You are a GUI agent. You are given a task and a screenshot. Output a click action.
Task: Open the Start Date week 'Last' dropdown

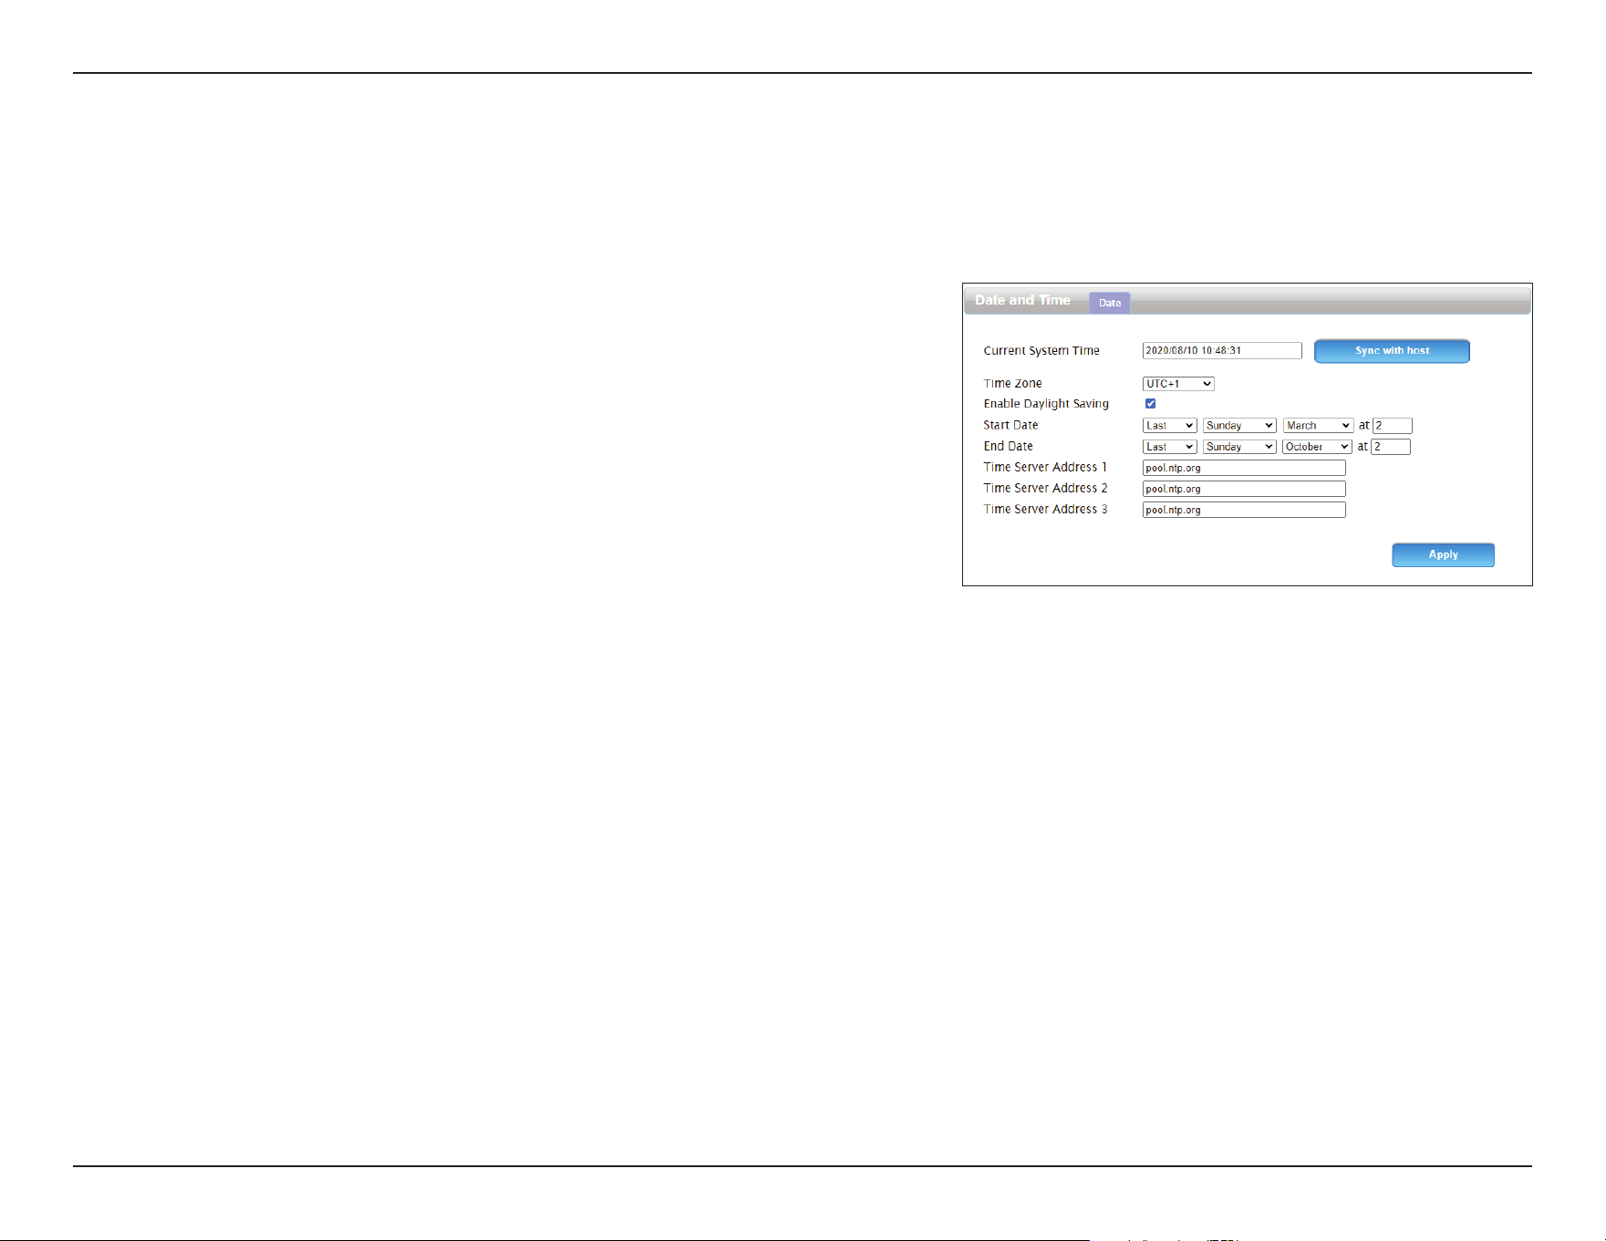tap(1169, 426)
